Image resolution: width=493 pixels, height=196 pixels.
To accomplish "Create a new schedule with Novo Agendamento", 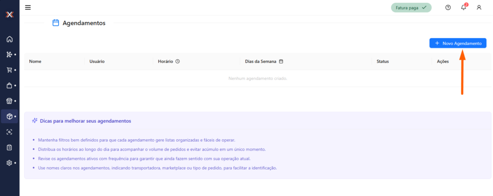I will [458, 43].
